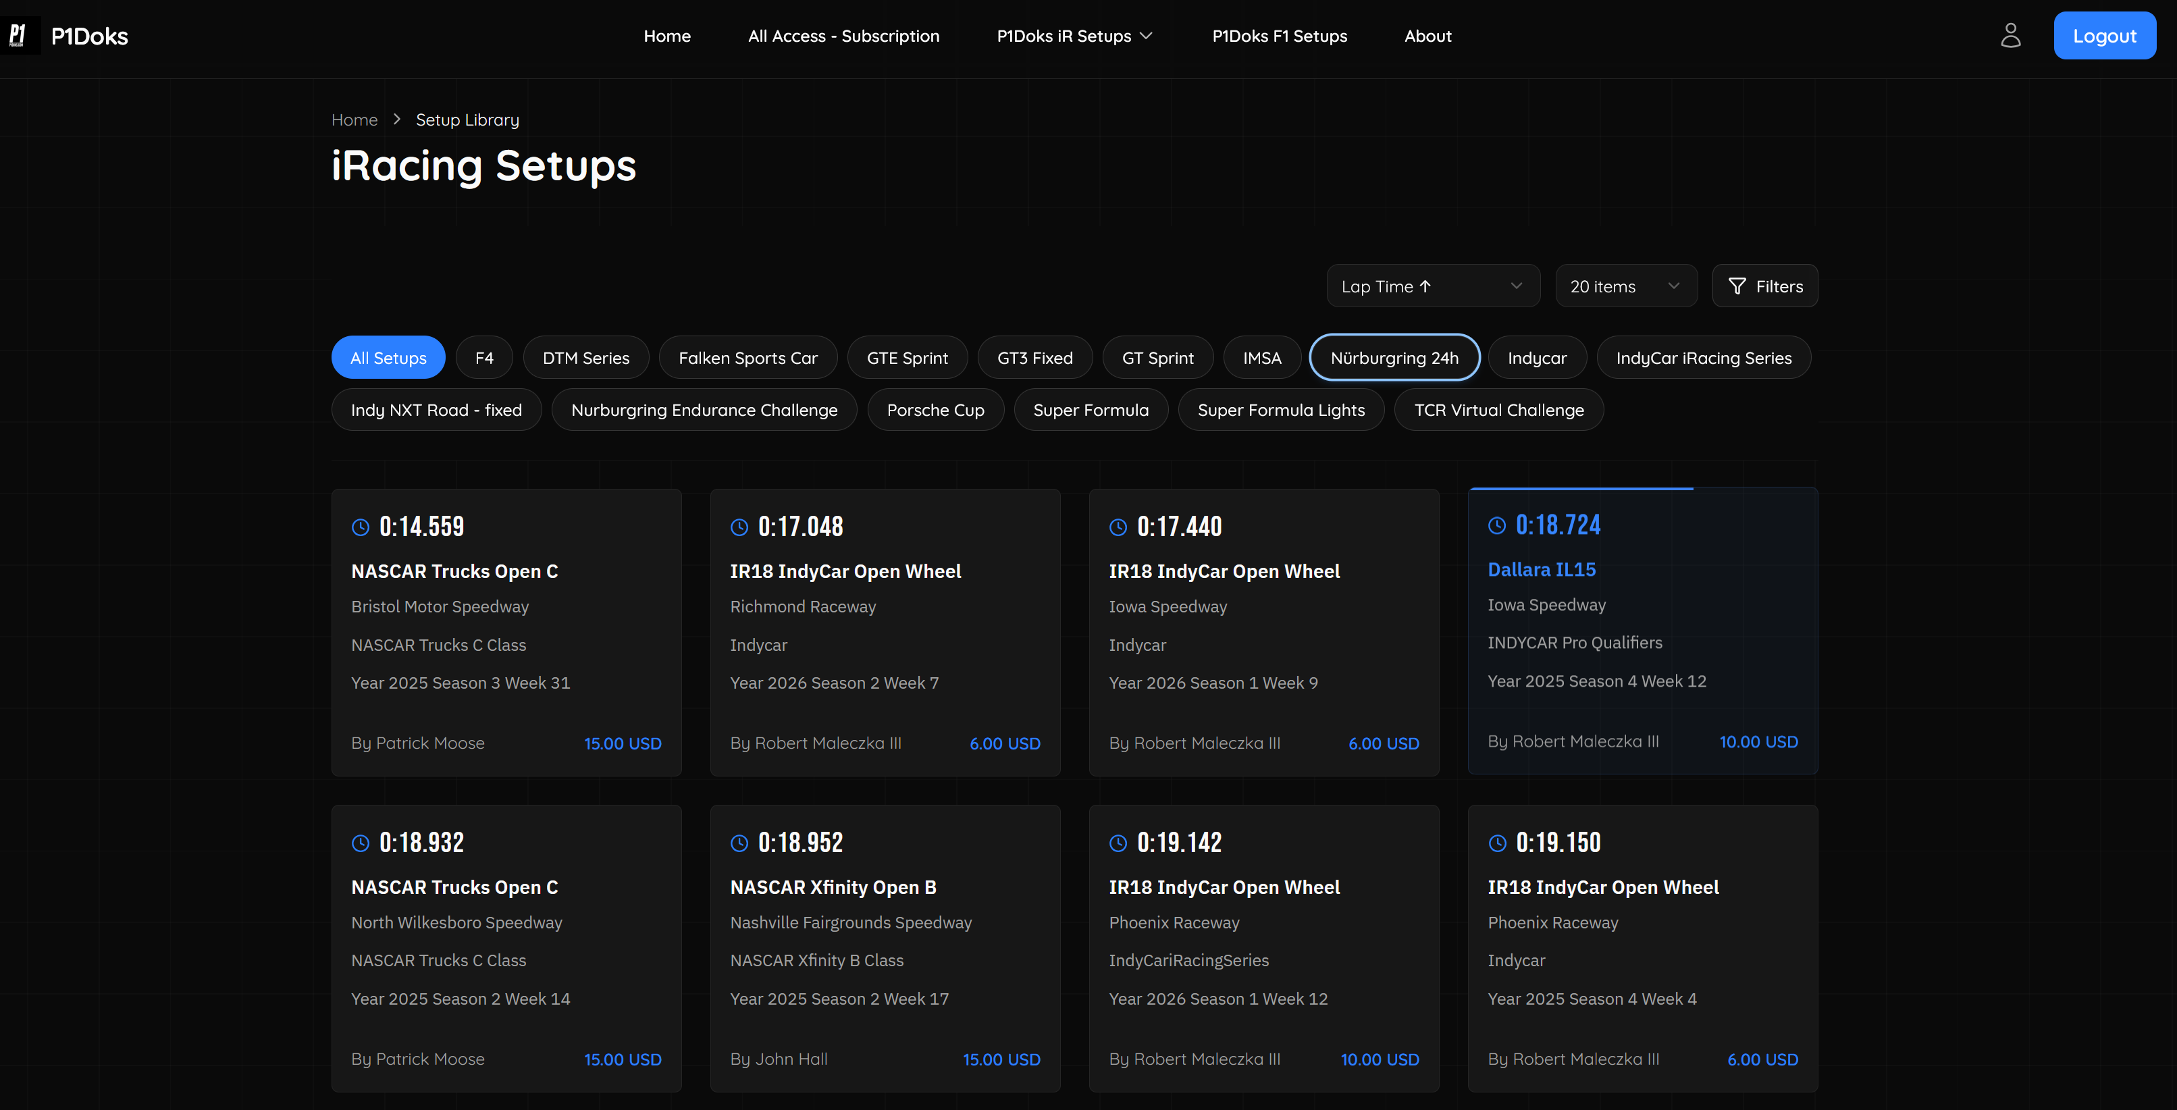Viewport: 2177px width, 1110px height.
Task: Click Year 2026 Season 2 Week 7 text
Action: pyautogui.click(x=834, y=683)
